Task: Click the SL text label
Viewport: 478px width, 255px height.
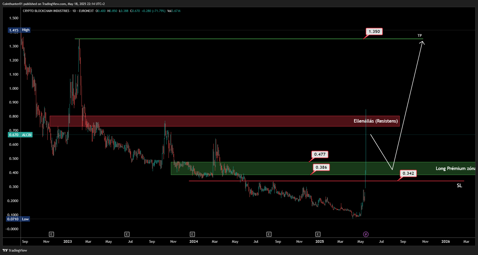Action: pyautogui.click(x=459, y=185)
